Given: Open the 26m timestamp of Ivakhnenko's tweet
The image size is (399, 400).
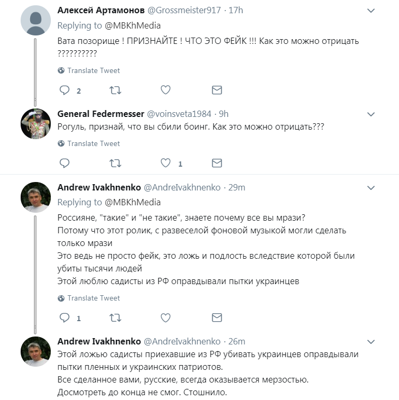Looking at the screenshot, I should 236,341.
